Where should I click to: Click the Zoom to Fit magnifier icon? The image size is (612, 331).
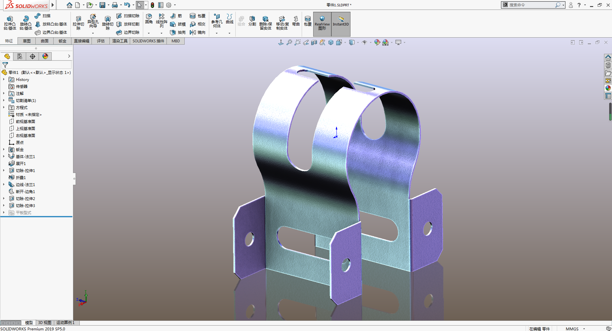click(x=289, y=42)
